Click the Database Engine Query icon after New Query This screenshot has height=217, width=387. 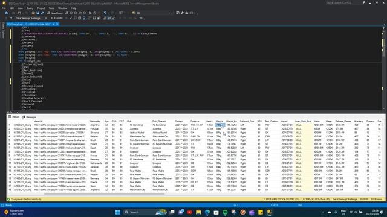(67, 13)
